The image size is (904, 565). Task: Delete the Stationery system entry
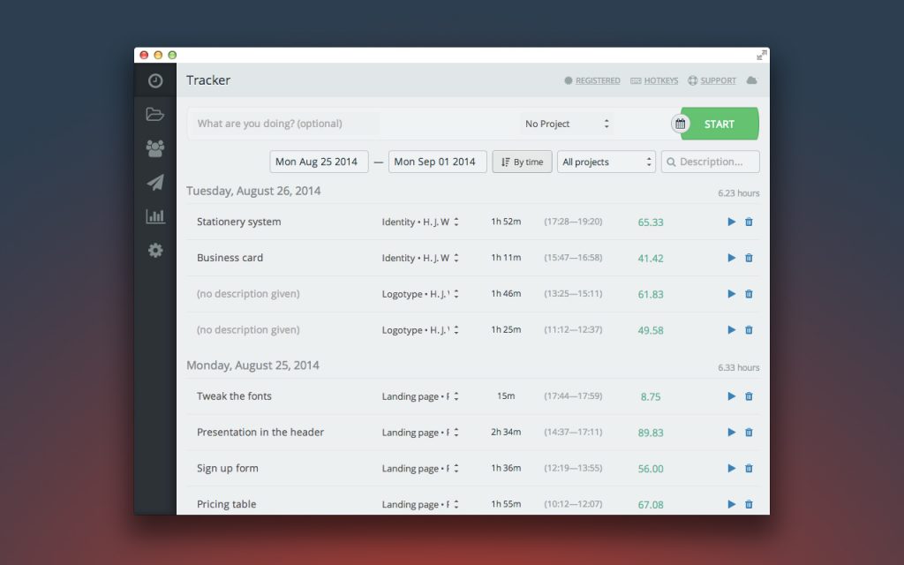tap(749, 222)
